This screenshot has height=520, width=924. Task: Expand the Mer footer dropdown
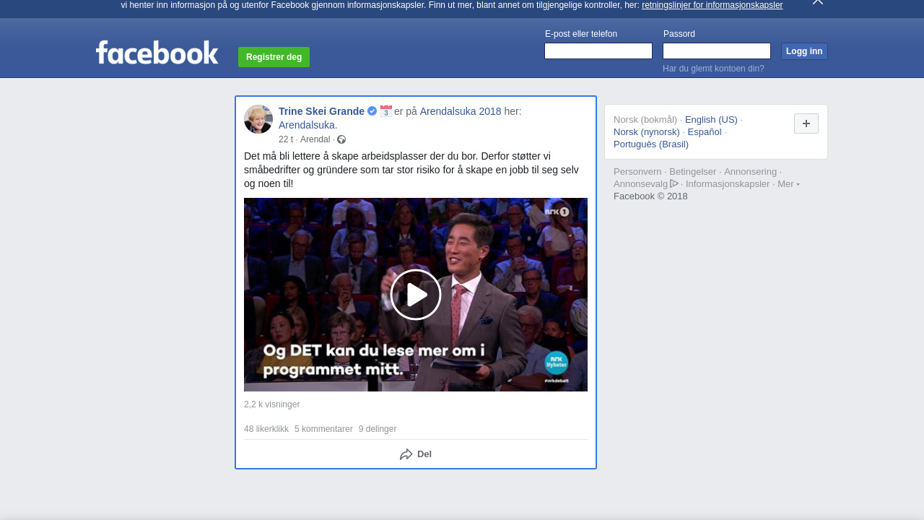788,184
